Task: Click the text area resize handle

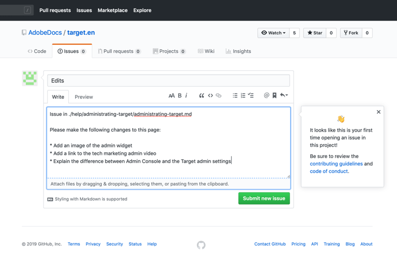Action: coord(288,176)
